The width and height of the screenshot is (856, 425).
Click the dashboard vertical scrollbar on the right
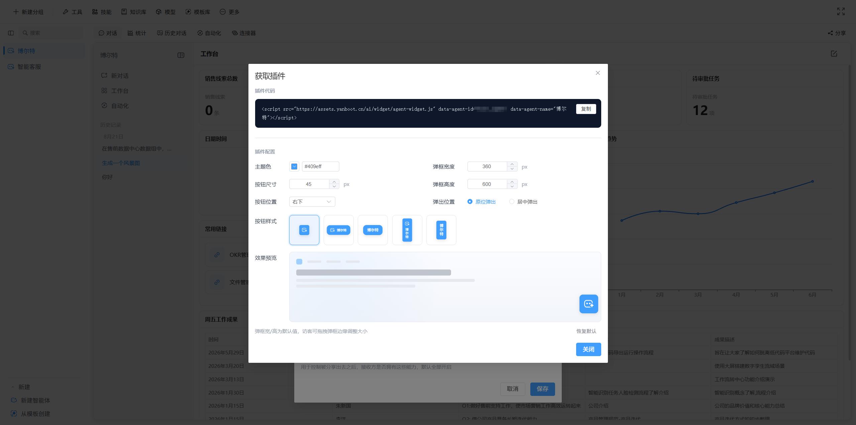coord(850,212)
